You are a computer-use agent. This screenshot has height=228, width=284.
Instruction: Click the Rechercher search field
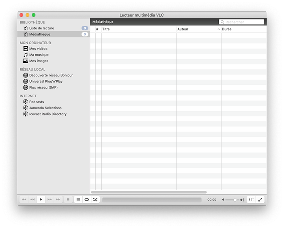(241, 22)
